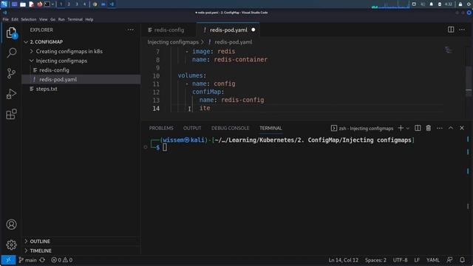The image size is (473, 266).
Task: Switch to workspace 3 in taskbar
Action: click(77, 4)
